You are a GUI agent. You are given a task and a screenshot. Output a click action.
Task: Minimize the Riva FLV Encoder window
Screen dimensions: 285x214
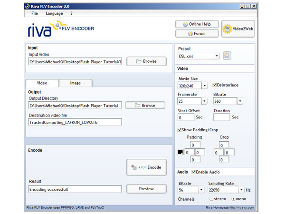pyautogui.click(x=242, y=6)
